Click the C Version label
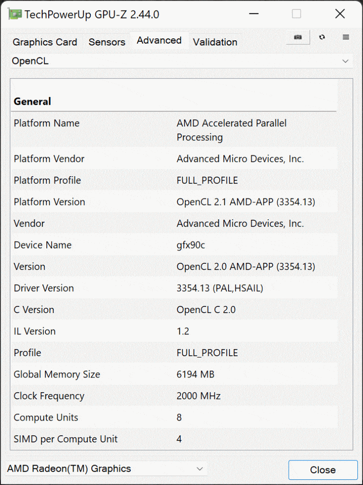363x485 pixels. click(34, 310)
